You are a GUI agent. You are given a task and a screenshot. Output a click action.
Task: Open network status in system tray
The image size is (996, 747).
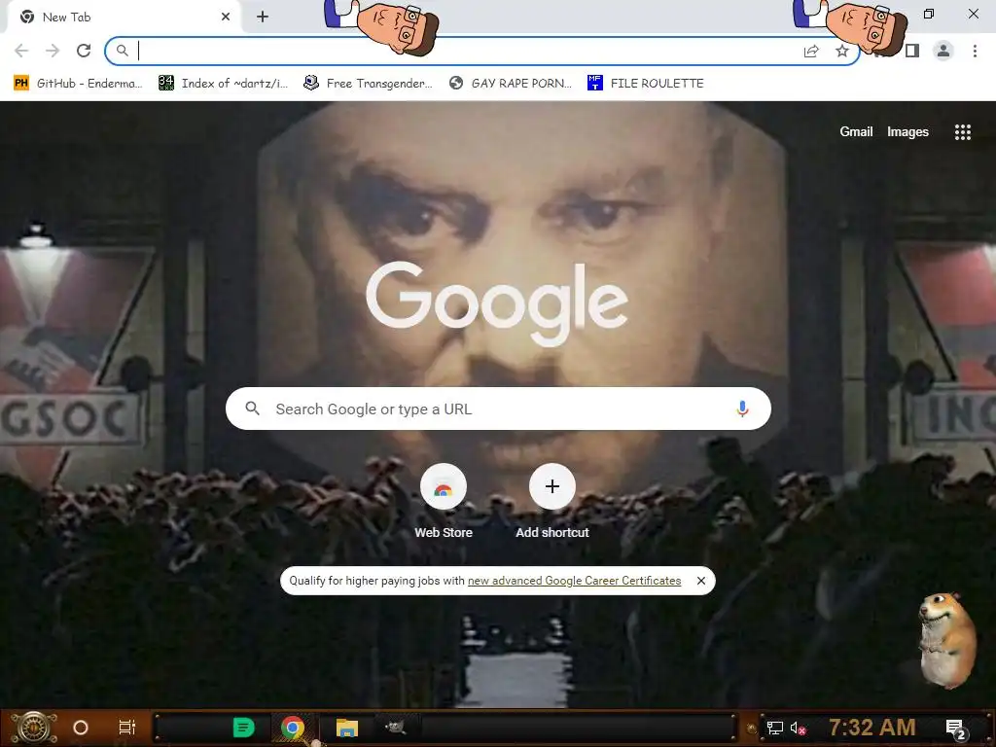tap(775, 728)
